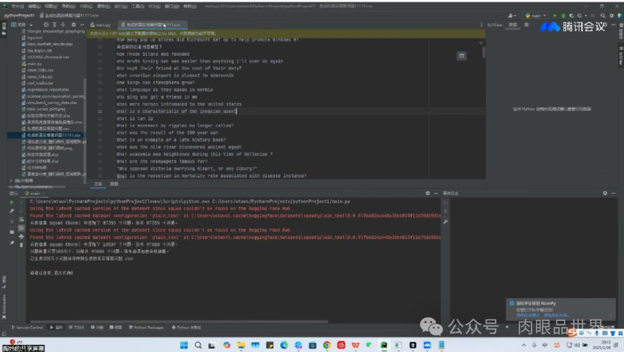
Task: Open Windows taskbar search
Action: point(198,345)
